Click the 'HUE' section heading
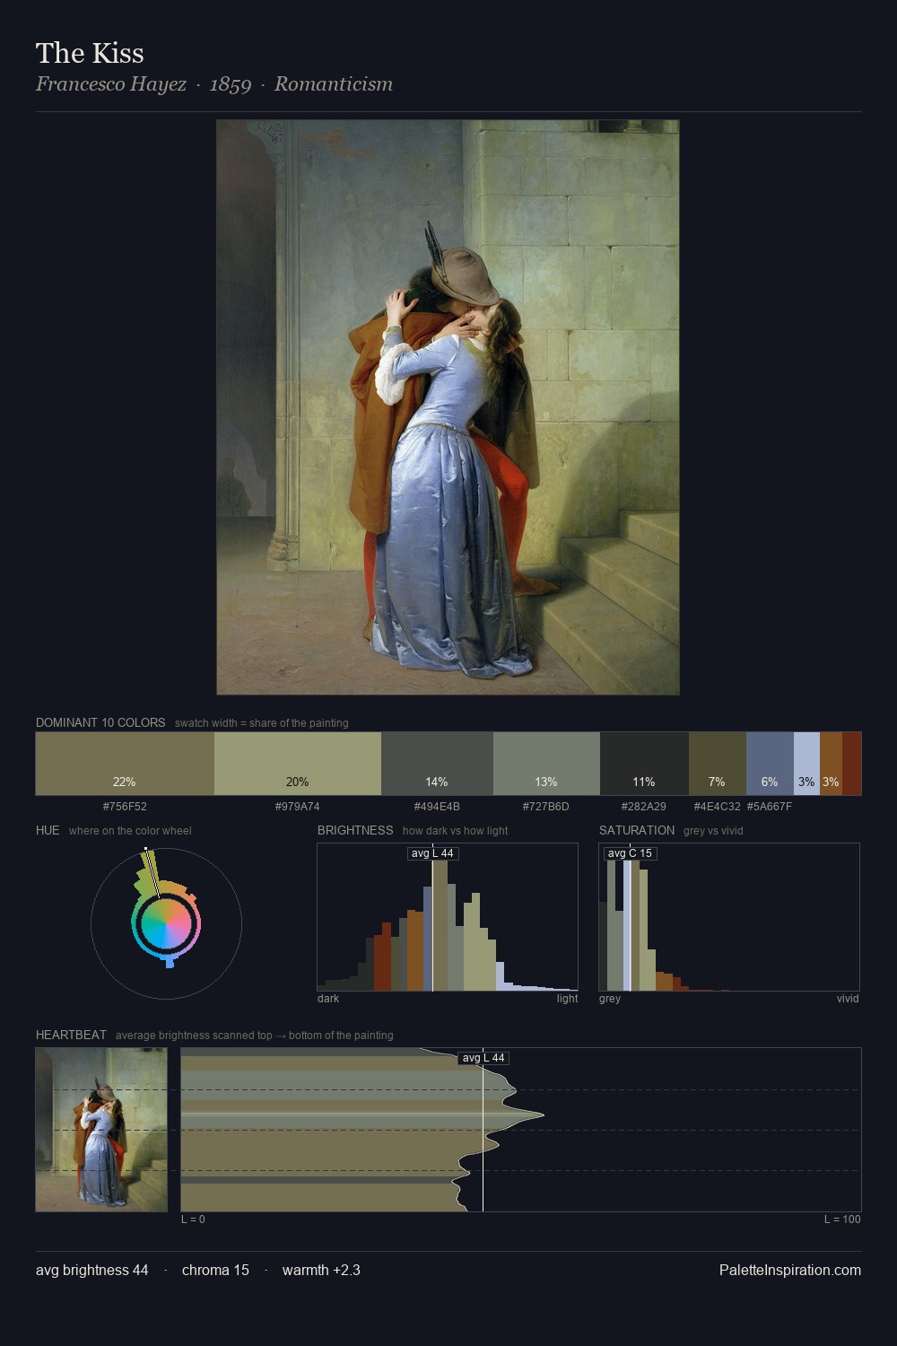This screenshot has width=897, height=1346. (48, 830)
